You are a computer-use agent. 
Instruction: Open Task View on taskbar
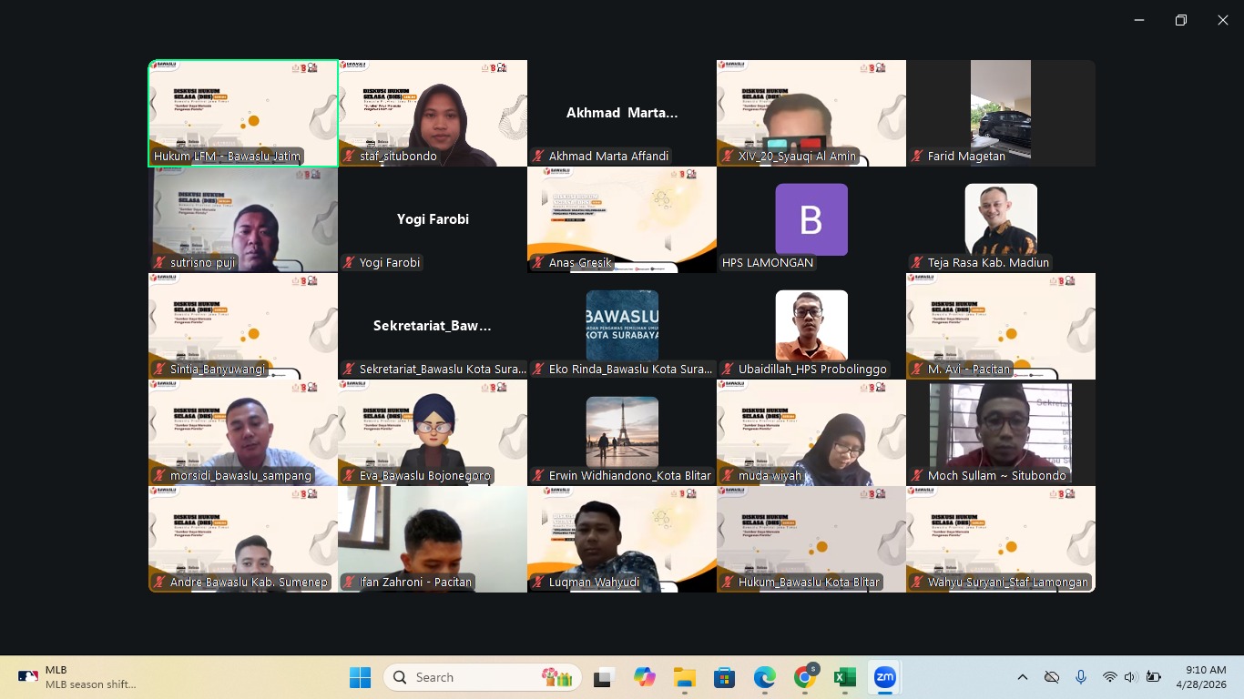pyautogui.click(x=604, y=677)
